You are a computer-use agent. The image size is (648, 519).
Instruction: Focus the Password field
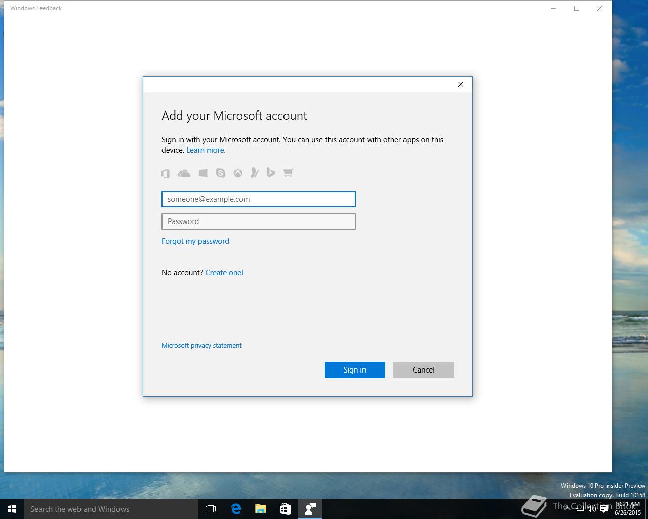click(259, 221)
